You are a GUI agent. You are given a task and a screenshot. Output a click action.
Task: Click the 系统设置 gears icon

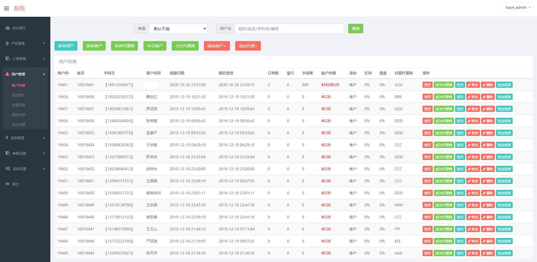(8, 169)
